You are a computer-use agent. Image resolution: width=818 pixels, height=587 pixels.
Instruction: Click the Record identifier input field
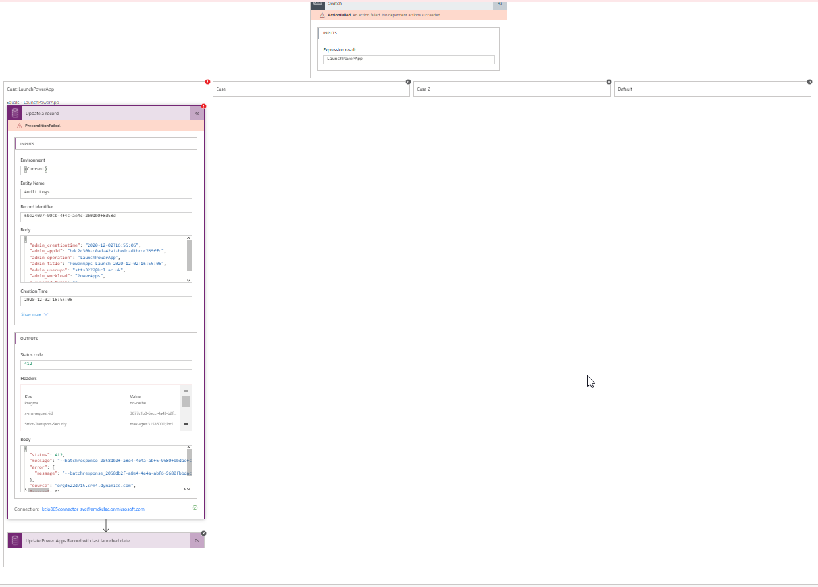click(105, 216)
